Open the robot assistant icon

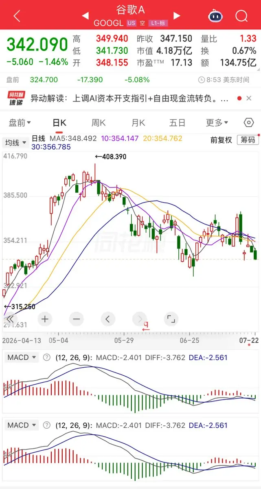pyautogui.click(x=215, y=16)
